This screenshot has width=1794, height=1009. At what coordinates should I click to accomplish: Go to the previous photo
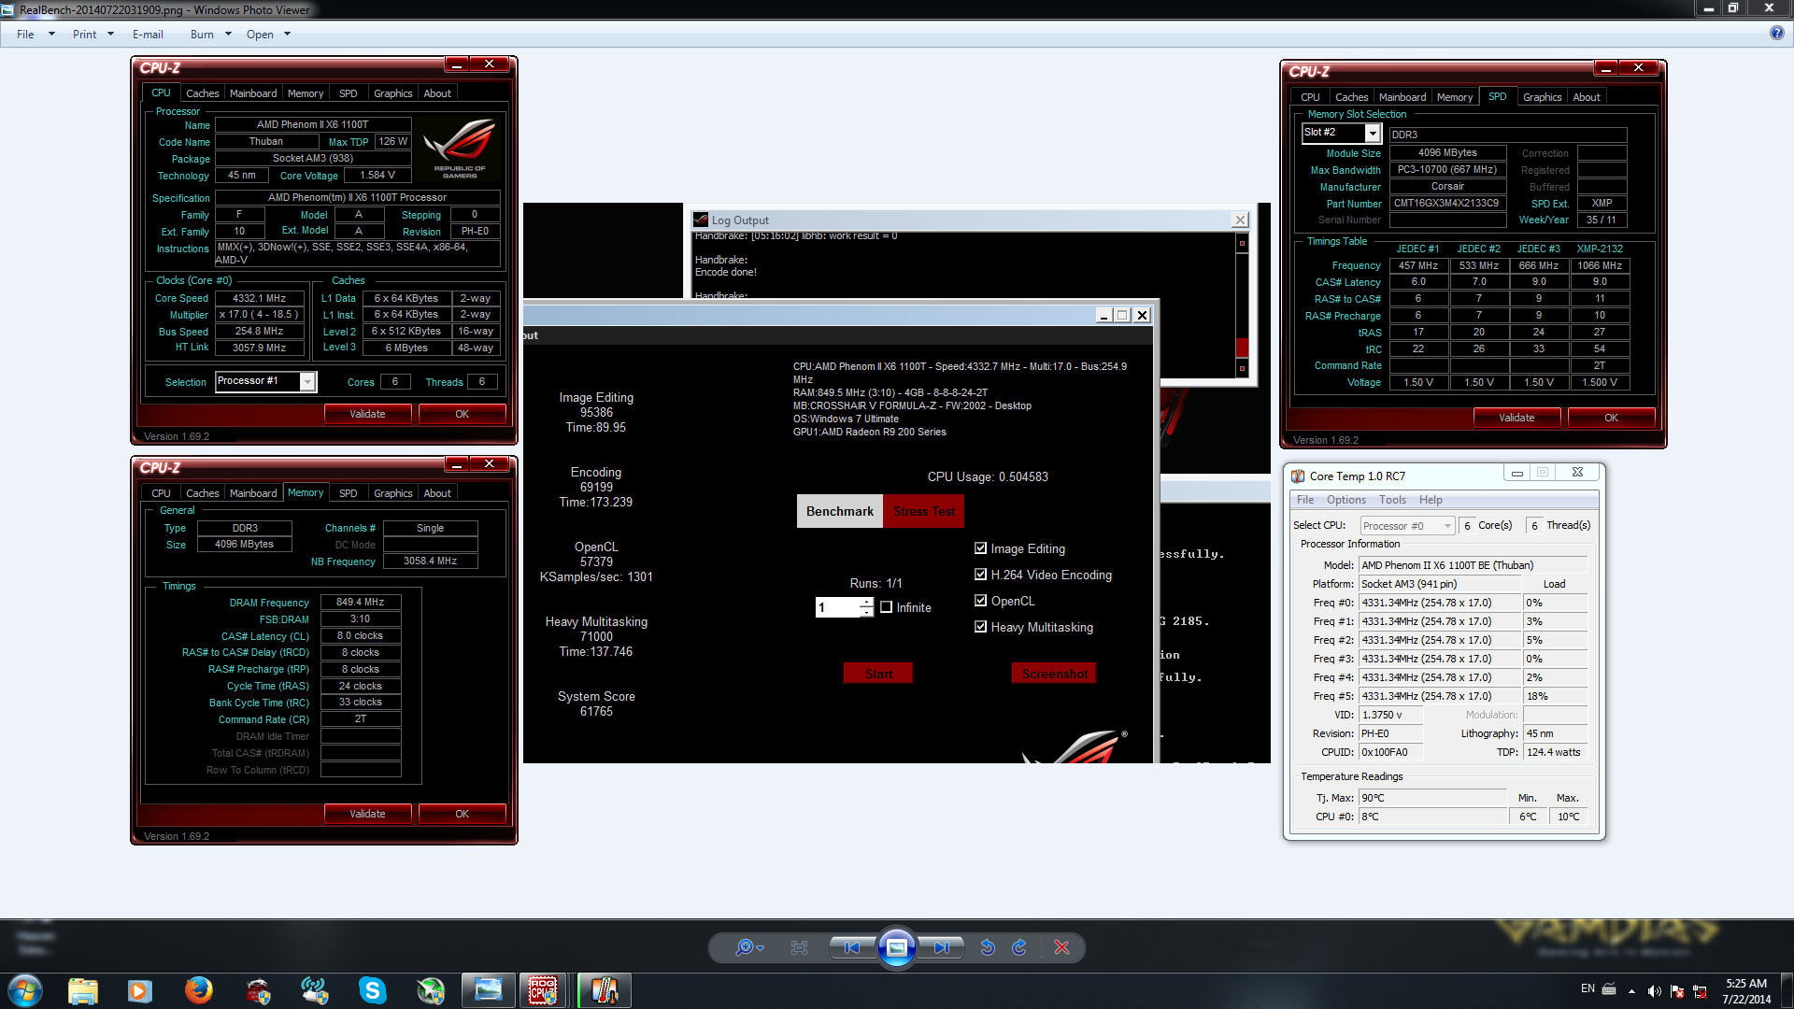tap(852, 947)
